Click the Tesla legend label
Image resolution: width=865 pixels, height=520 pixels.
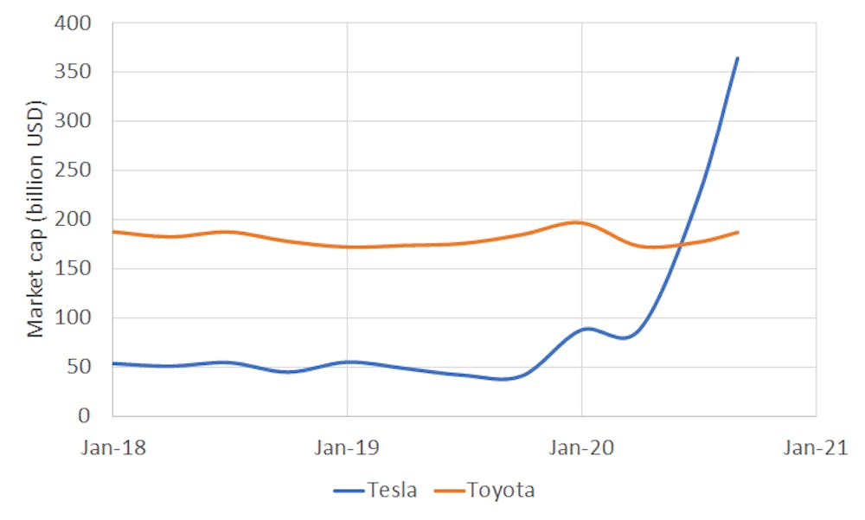(x=392, y=491)
